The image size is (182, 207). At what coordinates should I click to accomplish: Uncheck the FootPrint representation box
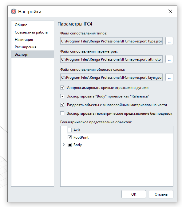(69, 137)
